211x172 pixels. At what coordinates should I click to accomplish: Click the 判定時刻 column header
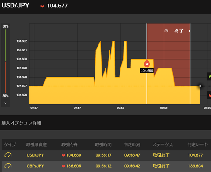click(132, 144)
